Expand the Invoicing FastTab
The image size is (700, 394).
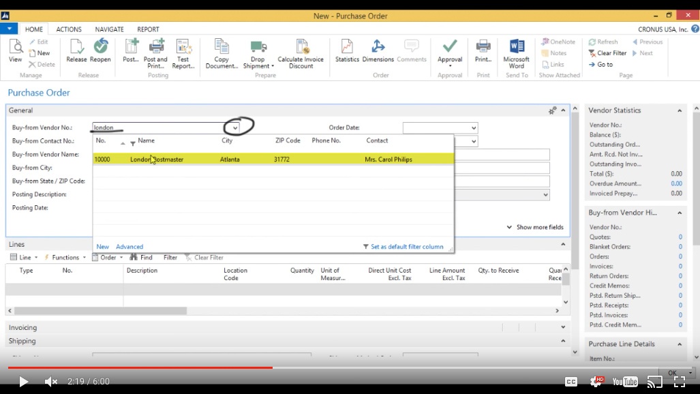pyautogui.click(x=563, y=327)
